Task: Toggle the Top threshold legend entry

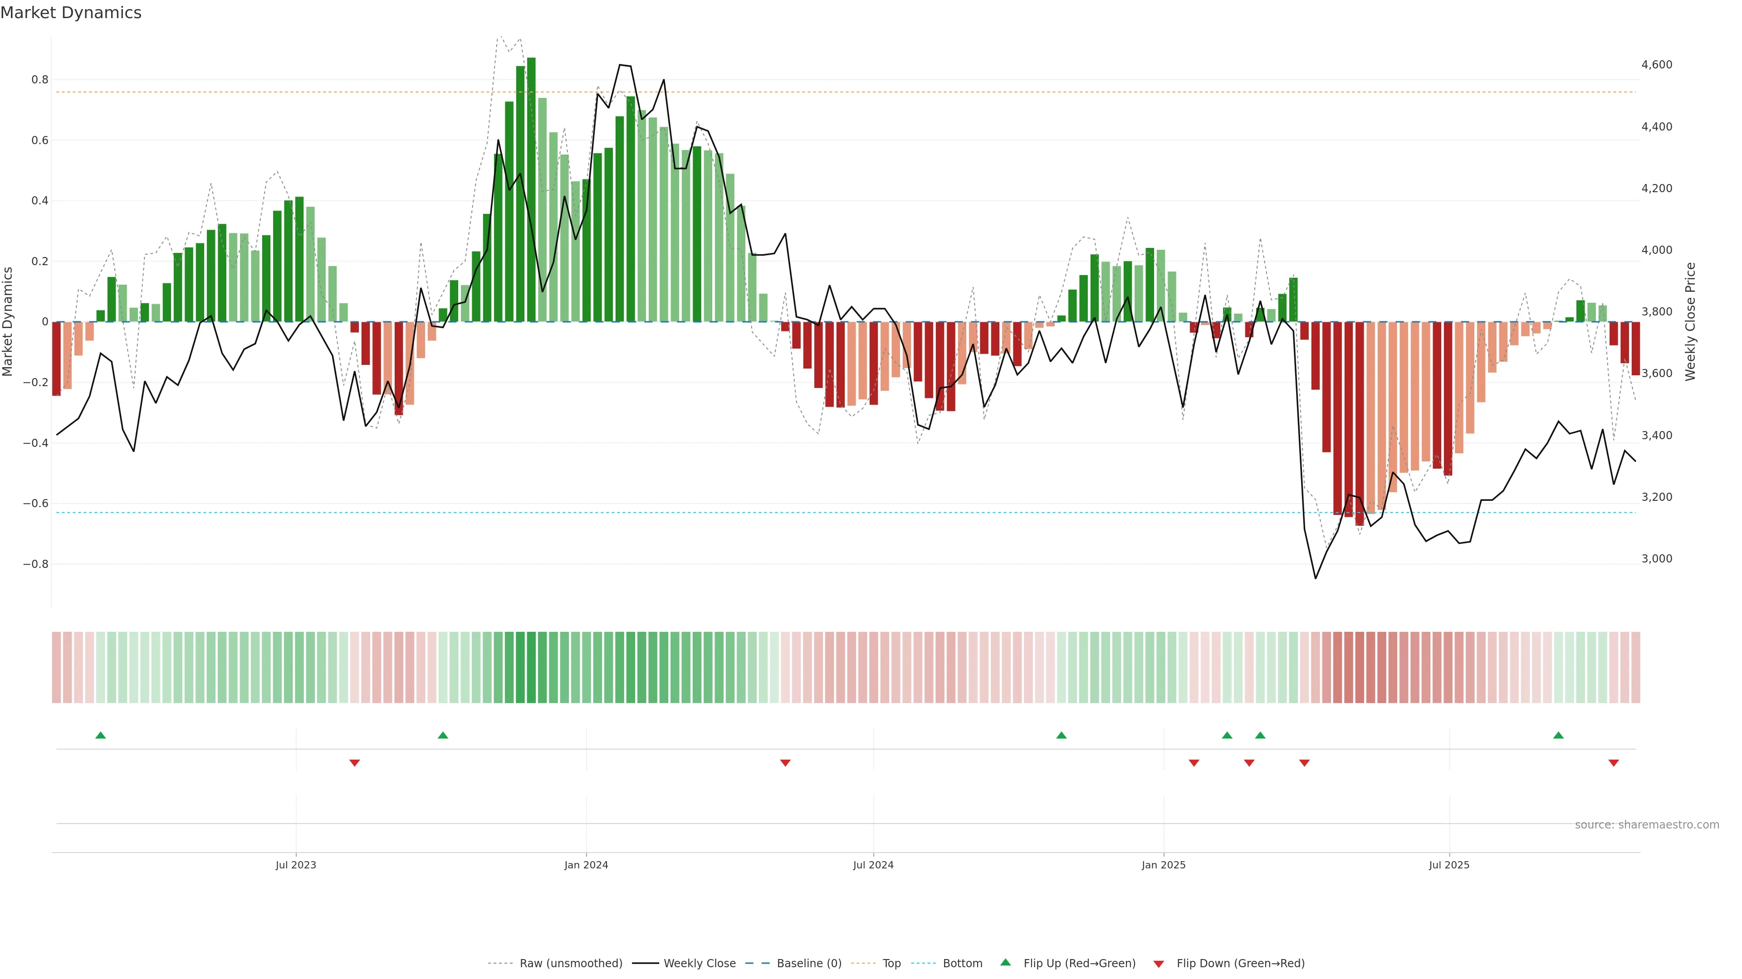Action: [x=891, y=964]
